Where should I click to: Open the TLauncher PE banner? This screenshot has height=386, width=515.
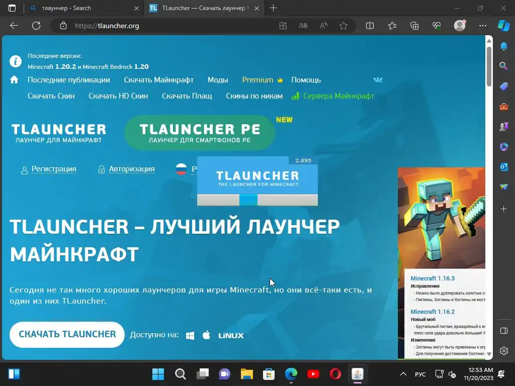pos(200,133)
